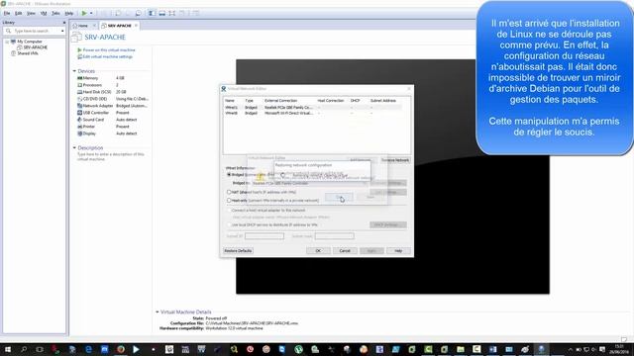Open Task View from the taskbar
634x356 pixels.
(40, 349)
